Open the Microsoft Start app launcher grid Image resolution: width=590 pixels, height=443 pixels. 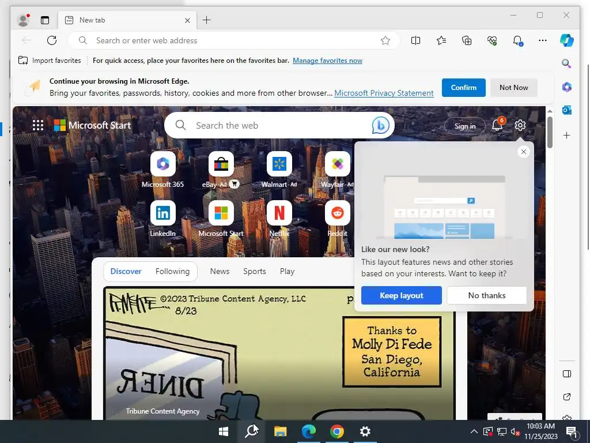[x=38, y=125]
